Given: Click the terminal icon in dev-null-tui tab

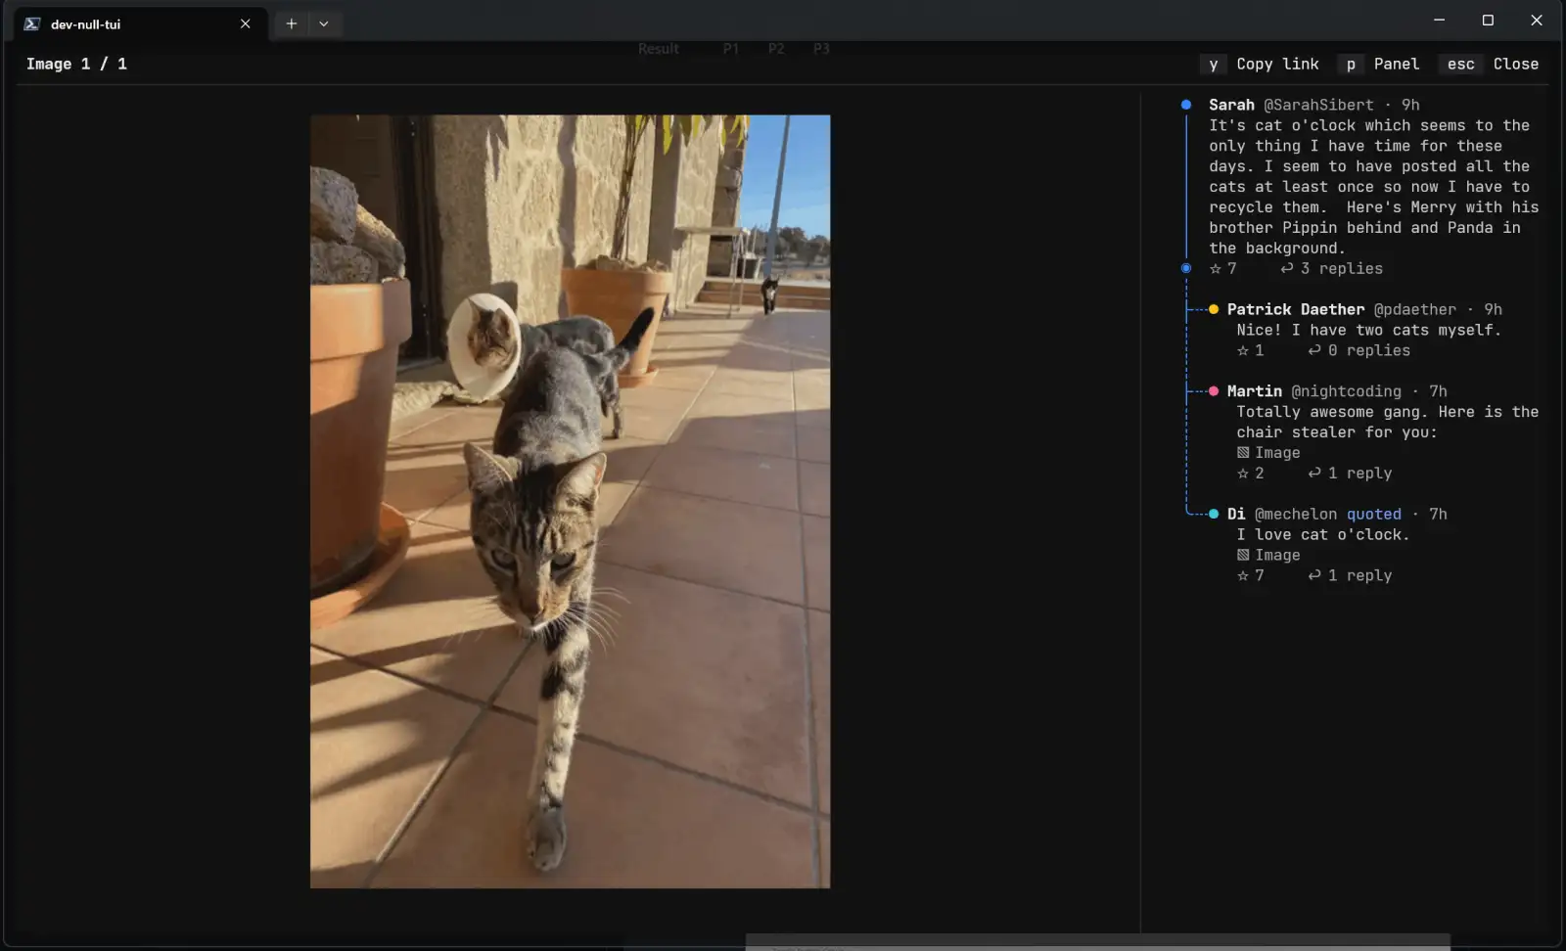Looking at the screenshot, I should pyautogui.click(x=32, y=23).
